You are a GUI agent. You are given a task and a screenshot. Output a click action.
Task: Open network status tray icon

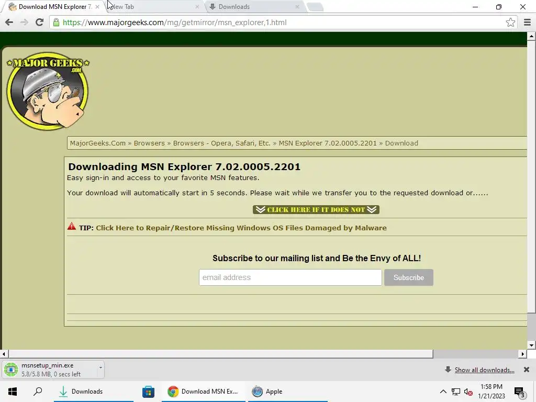click(x=456, y=392)
